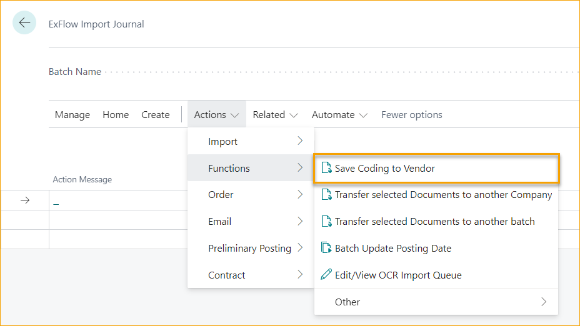Choose Edit/View OCR Import Queue
The width and height of the screenshot is (580, 326).
(436, 275)
